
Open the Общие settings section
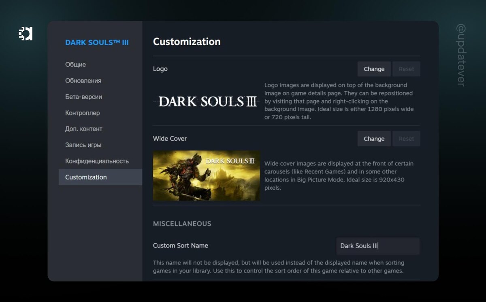[x=75, y=64]
